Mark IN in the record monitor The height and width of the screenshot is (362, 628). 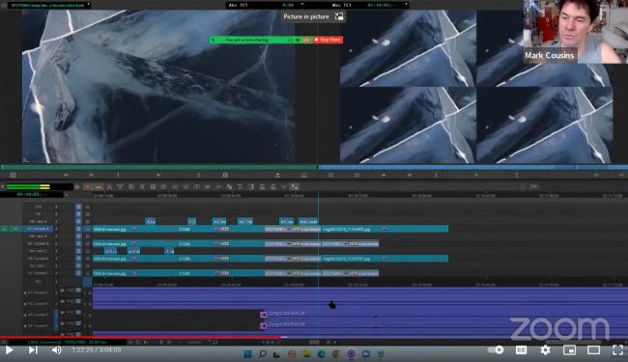click(x=436, y=175)
